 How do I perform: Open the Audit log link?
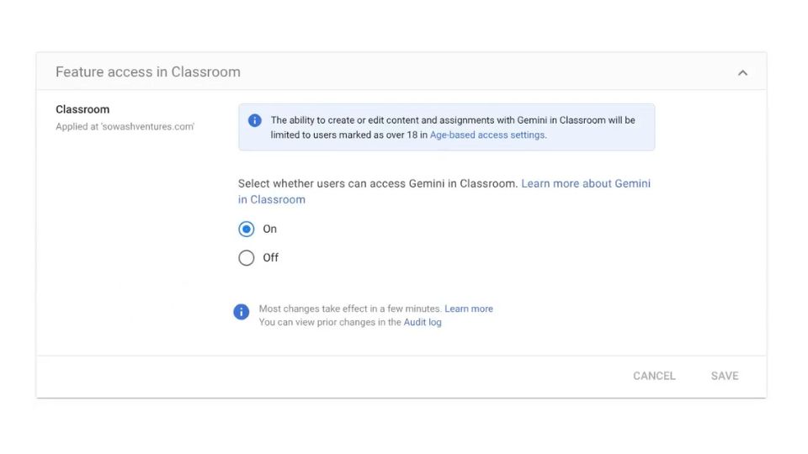tap(423, 322)
